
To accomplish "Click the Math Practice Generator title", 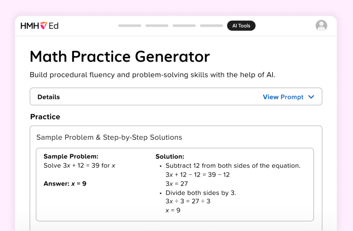I will [120, 56].
